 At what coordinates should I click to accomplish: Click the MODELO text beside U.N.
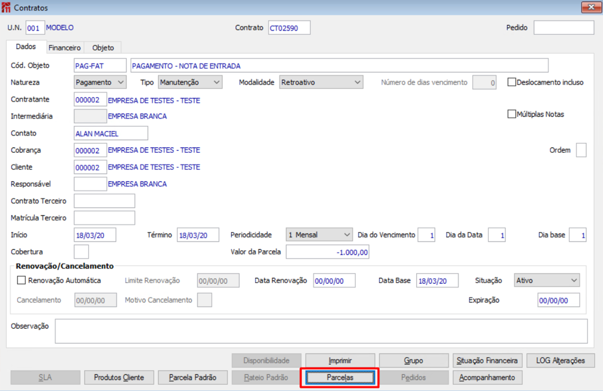coord(60,28)
